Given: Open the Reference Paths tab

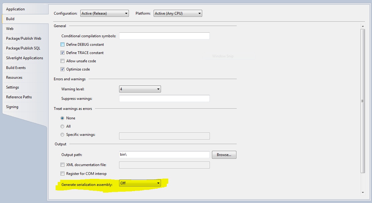Looking at the screenshot, I should pos(25,97).
